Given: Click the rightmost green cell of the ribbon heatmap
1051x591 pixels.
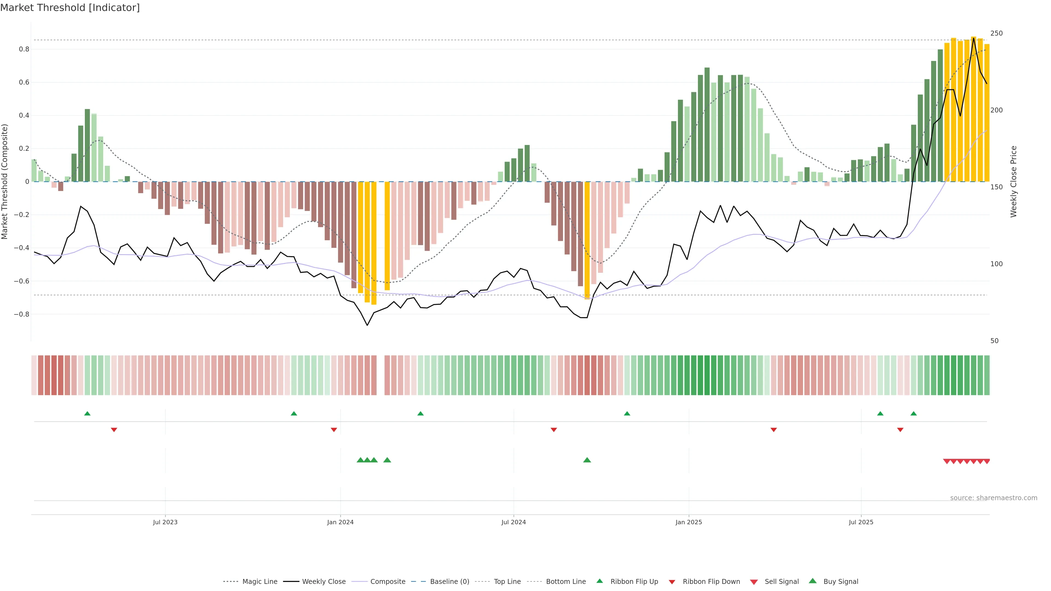Looking at the screenshot, I should pos(986,375).
